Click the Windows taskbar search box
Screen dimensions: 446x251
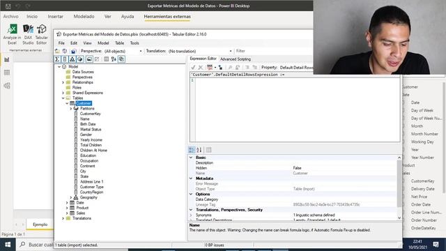coord(36,245)
